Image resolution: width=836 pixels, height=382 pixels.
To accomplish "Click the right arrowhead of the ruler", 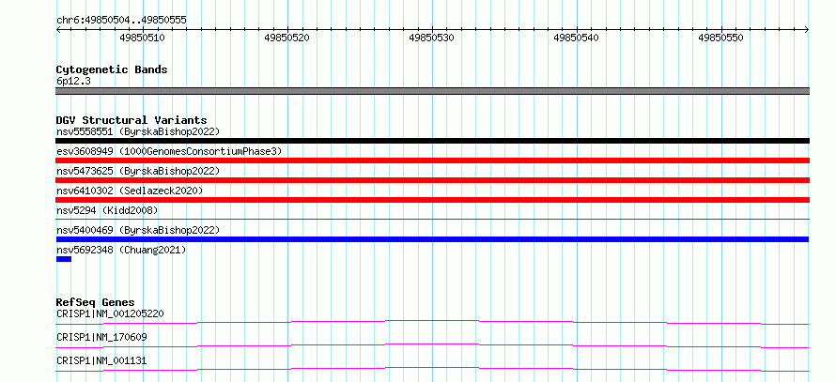I will click(x=806, y=30).
